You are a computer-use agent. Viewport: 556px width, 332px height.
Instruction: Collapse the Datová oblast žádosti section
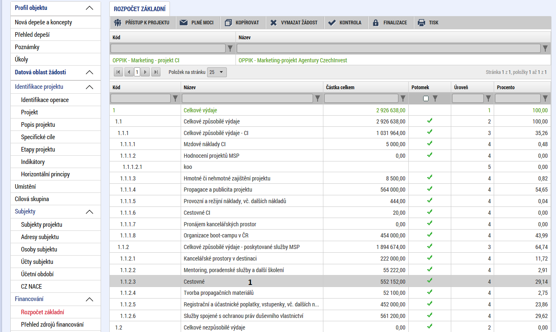coord(89,72)
